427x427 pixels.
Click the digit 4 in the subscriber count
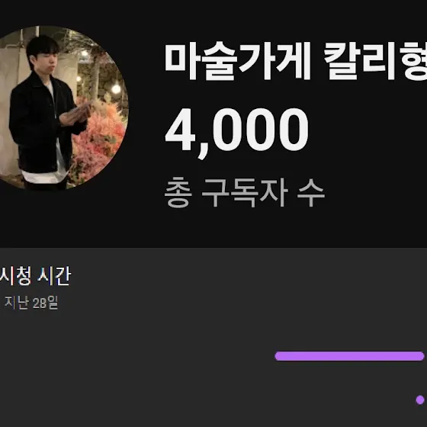pyautogui.click(x=180, y=130)
